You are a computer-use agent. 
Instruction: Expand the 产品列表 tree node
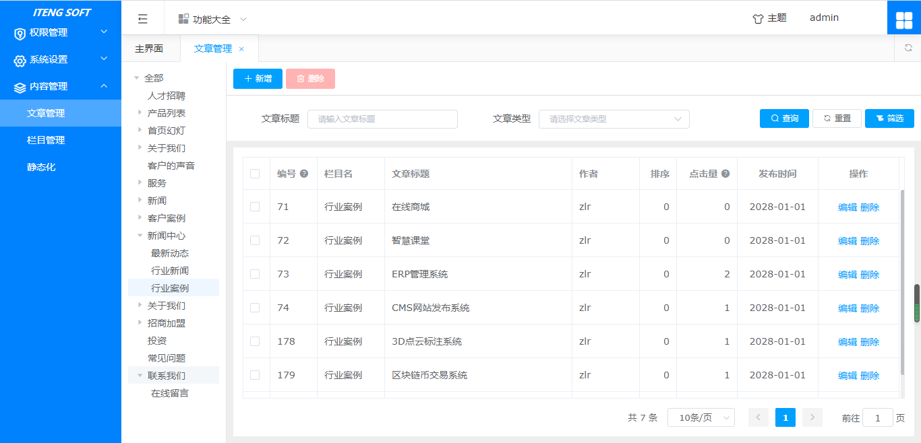pyautogui.click(x=140, y=112)
